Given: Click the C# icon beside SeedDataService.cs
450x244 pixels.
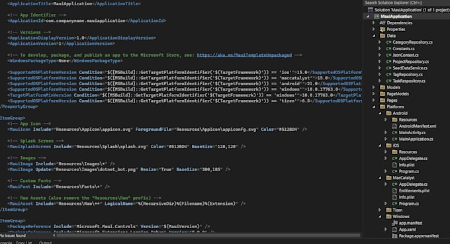Looking at the screenshot, I should pos(388,68).
